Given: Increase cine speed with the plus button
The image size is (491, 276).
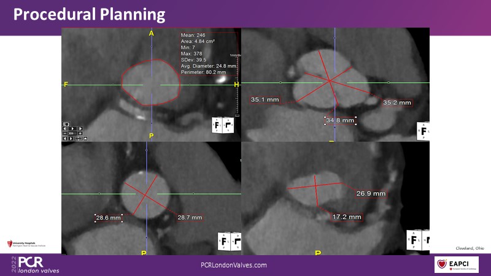Looking at the screenshot, I should click(80, 133).
